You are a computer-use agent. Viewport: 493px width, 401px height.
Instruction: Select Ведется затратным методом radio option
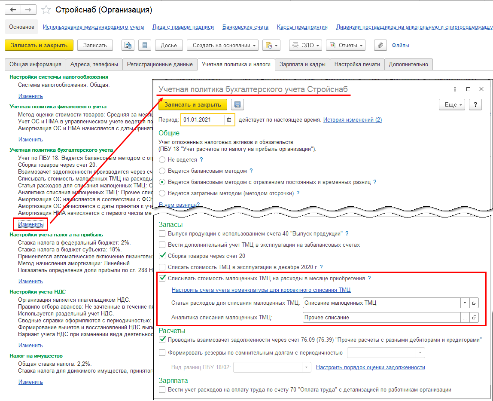tap(162, 193)
